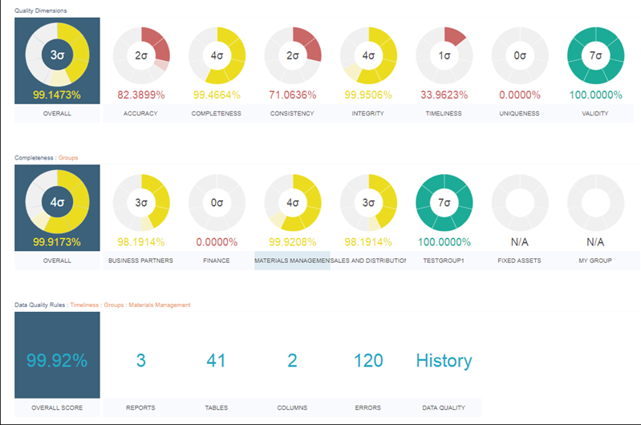Open the Accuracy 2σ donut chart

point(141,55)
